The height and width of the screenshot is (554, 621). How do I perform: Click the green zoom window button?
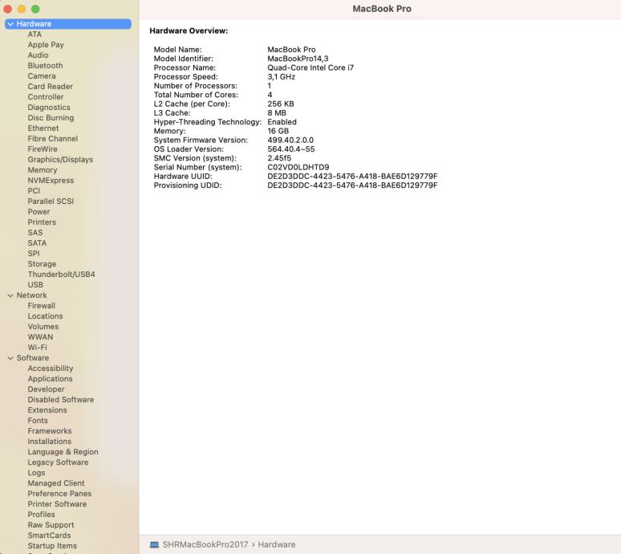click(x=35, y=9)
